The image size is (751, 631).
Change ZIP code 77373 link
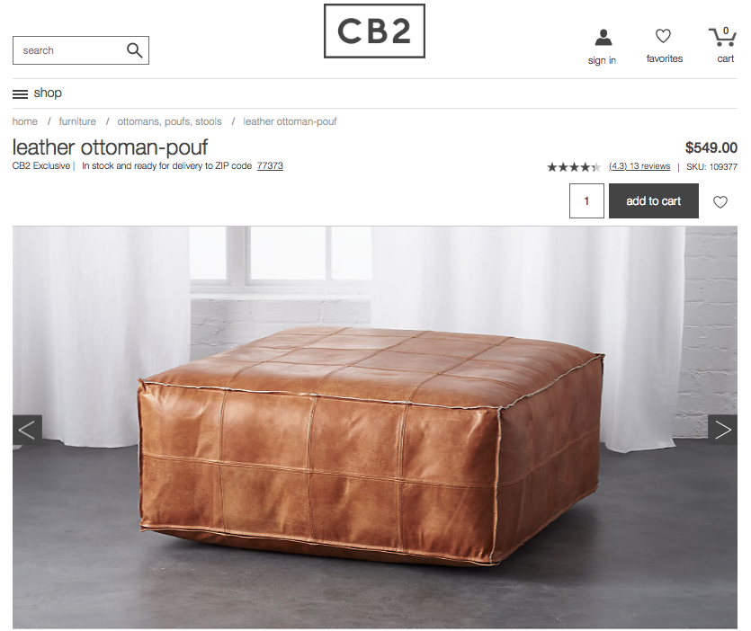pos(270,165)
